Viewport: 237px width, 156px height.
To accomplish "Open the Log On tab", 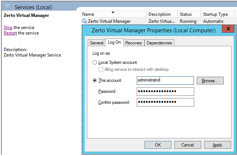I will click(114, 43).
